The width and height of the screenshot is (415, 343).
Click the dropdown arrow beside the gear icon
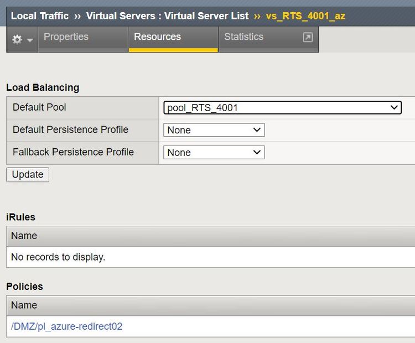click(30, 40)
